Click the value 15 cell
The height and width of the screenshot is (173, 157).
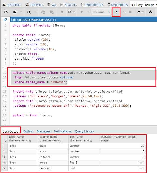pos(122,151)
